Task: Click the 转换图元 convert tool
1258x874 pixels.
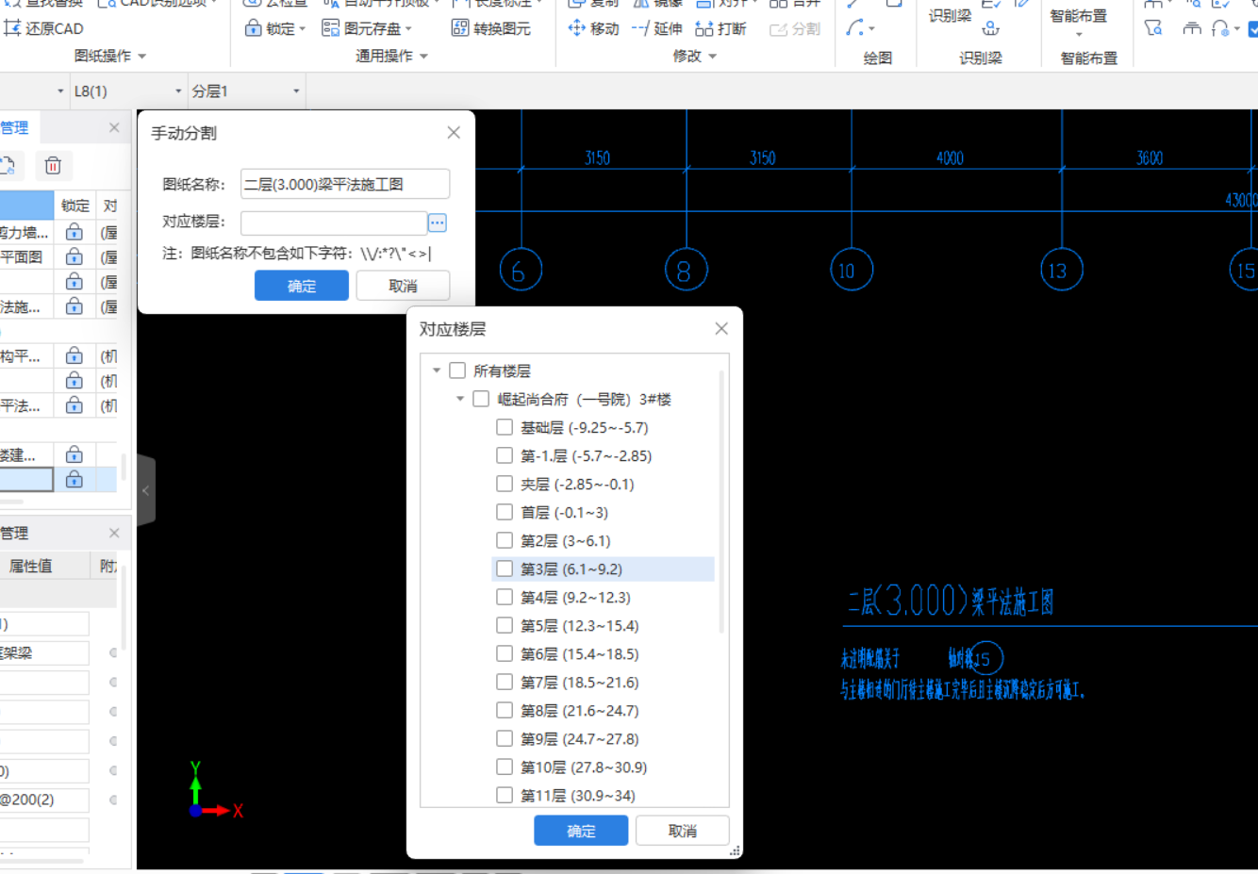Action: 491,28
